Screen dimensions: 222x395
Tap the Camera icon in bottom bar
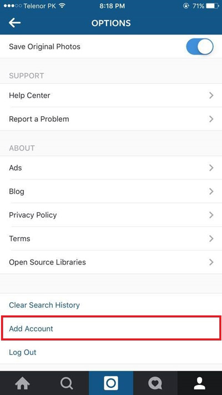click(x=111, y=383)
